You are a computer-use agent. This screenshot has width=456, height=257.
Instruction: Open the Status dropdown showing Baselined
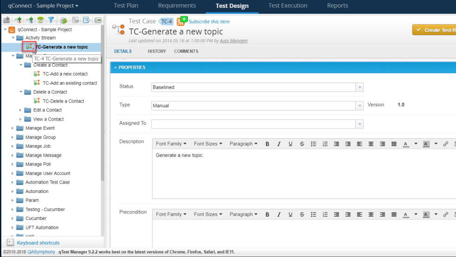pos(257,87)
